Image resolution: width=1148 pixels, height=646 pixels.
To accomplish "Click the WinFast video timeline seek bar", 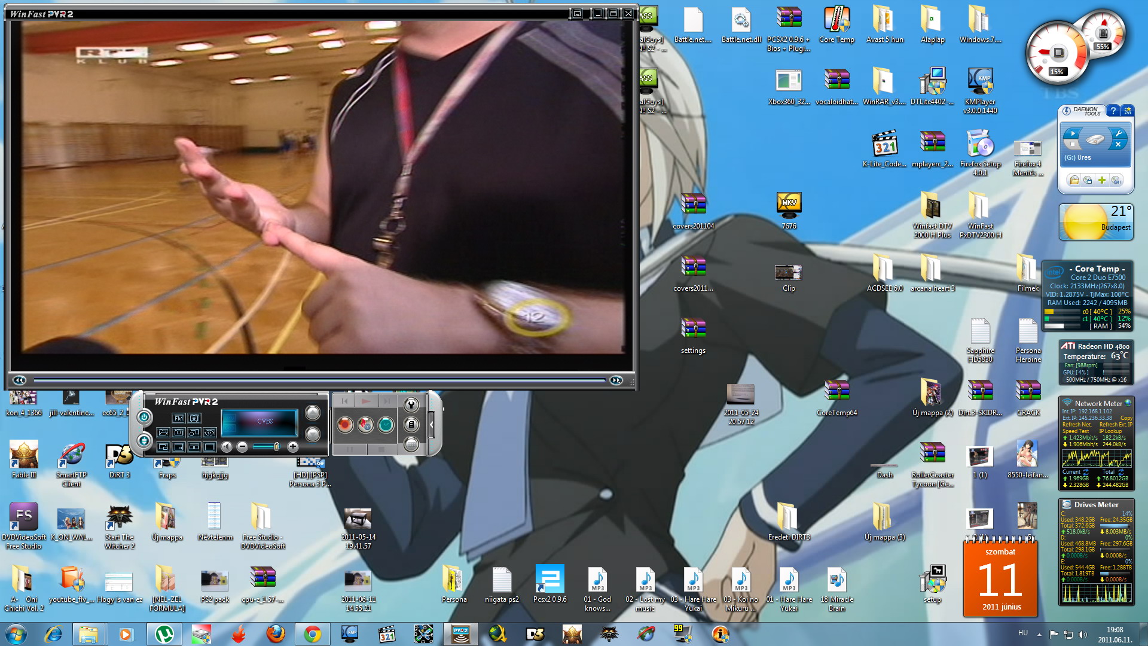I will click(319, 380).
